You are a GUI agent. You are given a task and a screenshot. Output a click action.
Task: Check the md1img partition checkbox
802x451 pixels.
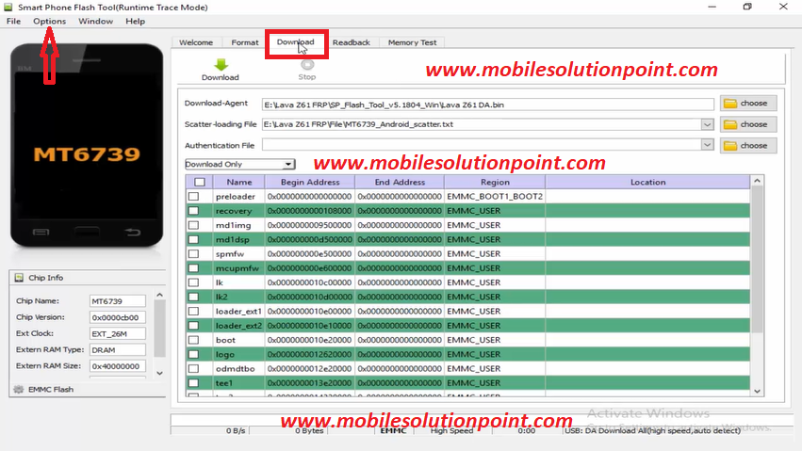pyautogui.click(x=193, y=225)
